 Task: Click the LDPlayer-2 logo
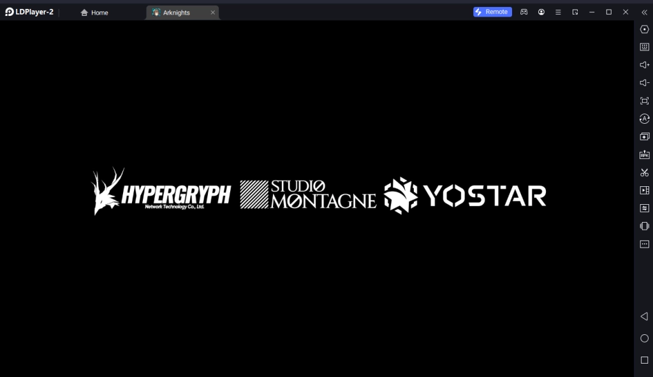29,12
